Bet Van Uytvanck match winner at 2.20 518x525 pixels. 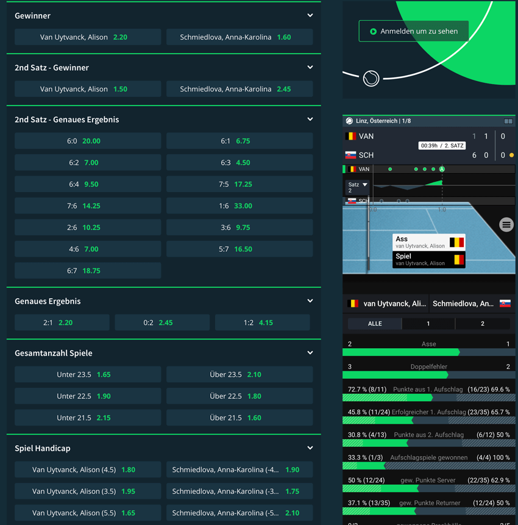[x=88, y=37]
